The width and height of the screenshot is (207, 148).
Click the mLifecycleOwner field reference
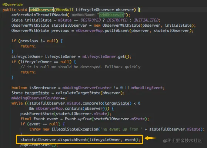click(99, 57)
